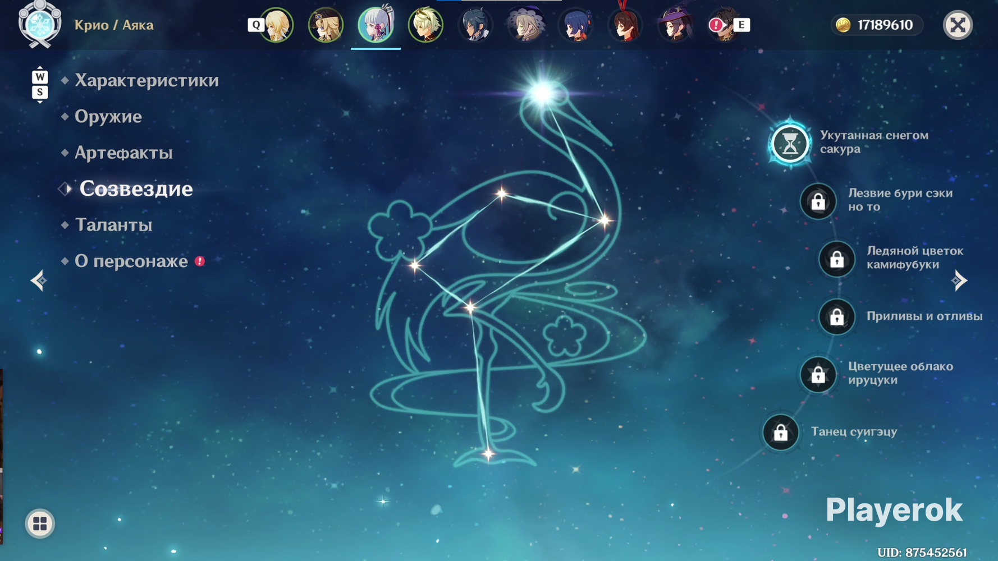Open the О персонаже section
Image resolution: width=998 pixels, height=561 pixels.
point(131,261)
